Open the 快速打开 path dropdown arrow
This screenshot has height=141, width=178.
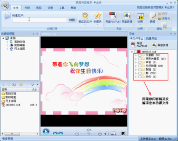click(67, 20)
